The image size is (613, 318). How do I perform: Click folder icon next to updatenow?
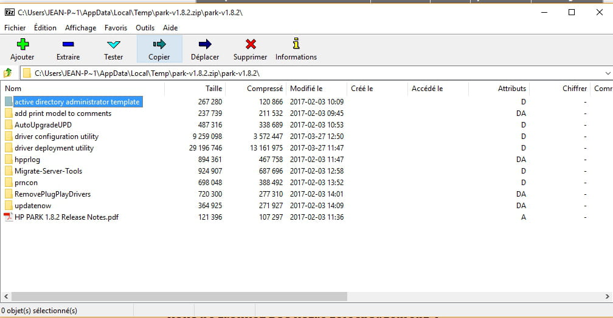point(9,205)
